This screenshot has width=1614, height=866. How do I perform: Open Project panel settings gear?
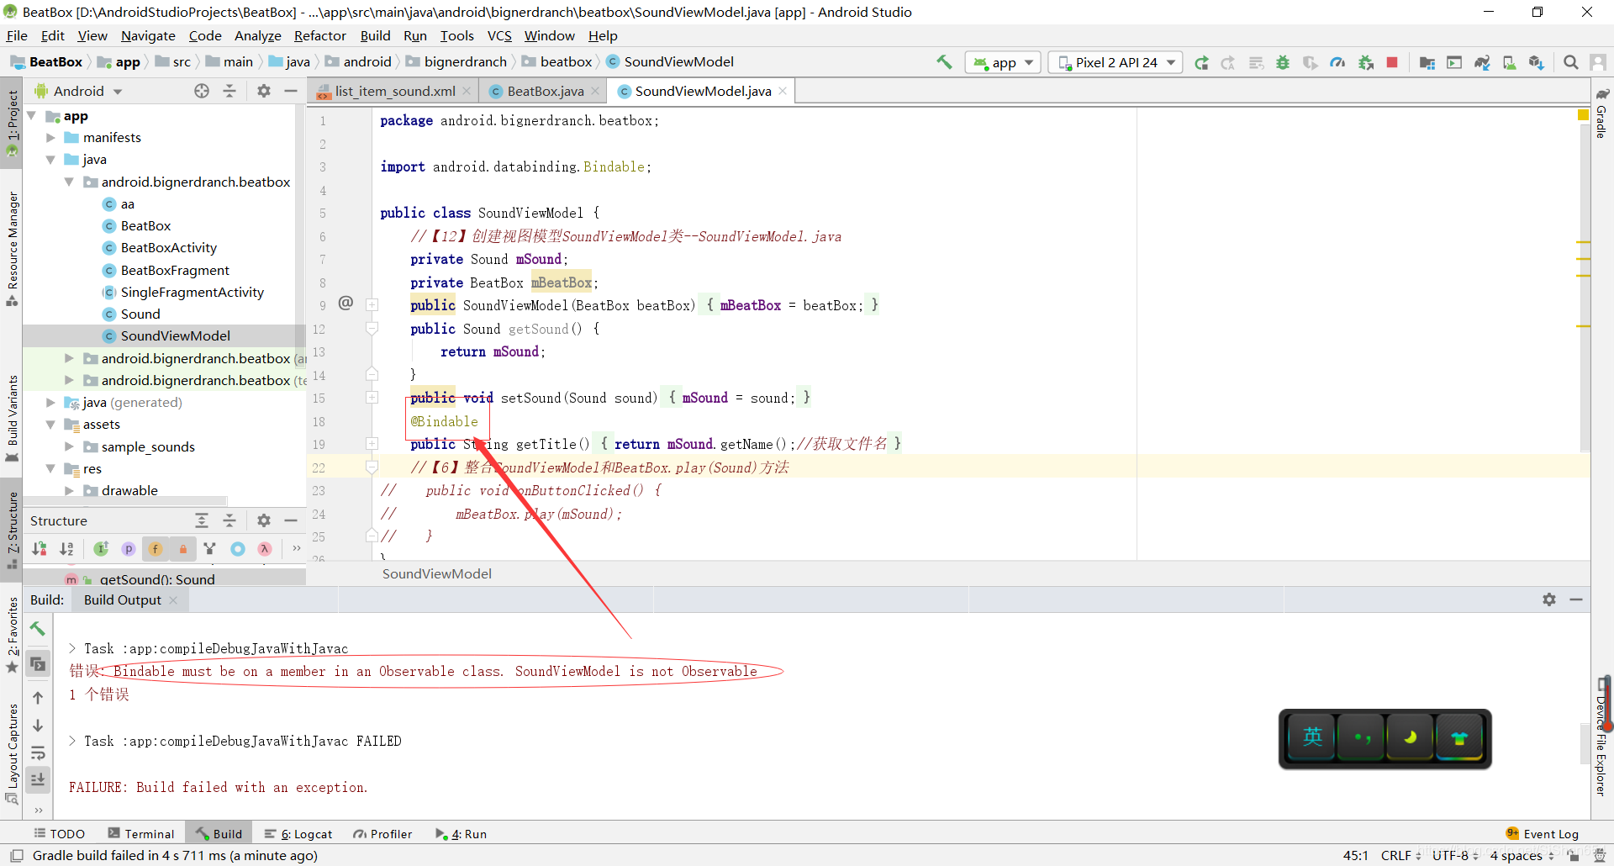pyautogui.click(x=264, y=91)
